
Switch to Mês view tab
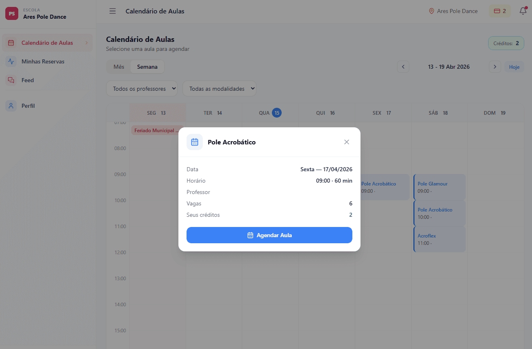coord(119,67)
